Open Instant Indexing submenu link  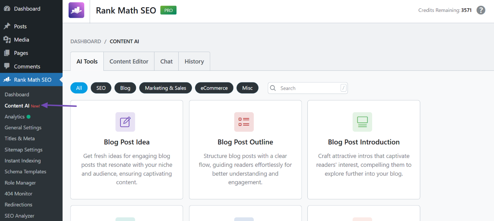tap(23, 161)
